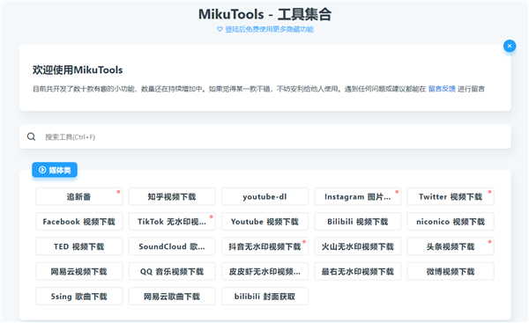The width and height of the screenshot is (529, 323).
Task: Click the heart icon under the title
Action: tap(220, 29)
